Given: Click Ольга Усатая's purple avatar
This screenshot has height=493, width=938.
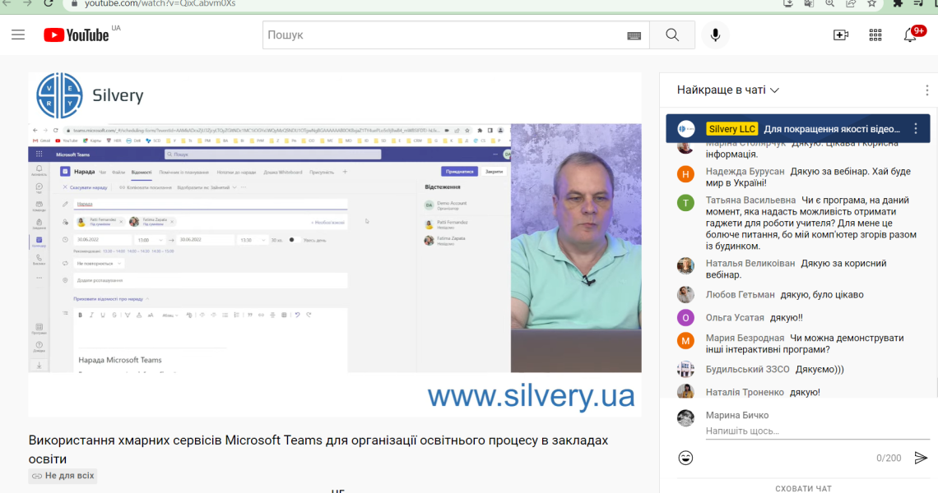Looking at the screenshot, I should (685, 318).
